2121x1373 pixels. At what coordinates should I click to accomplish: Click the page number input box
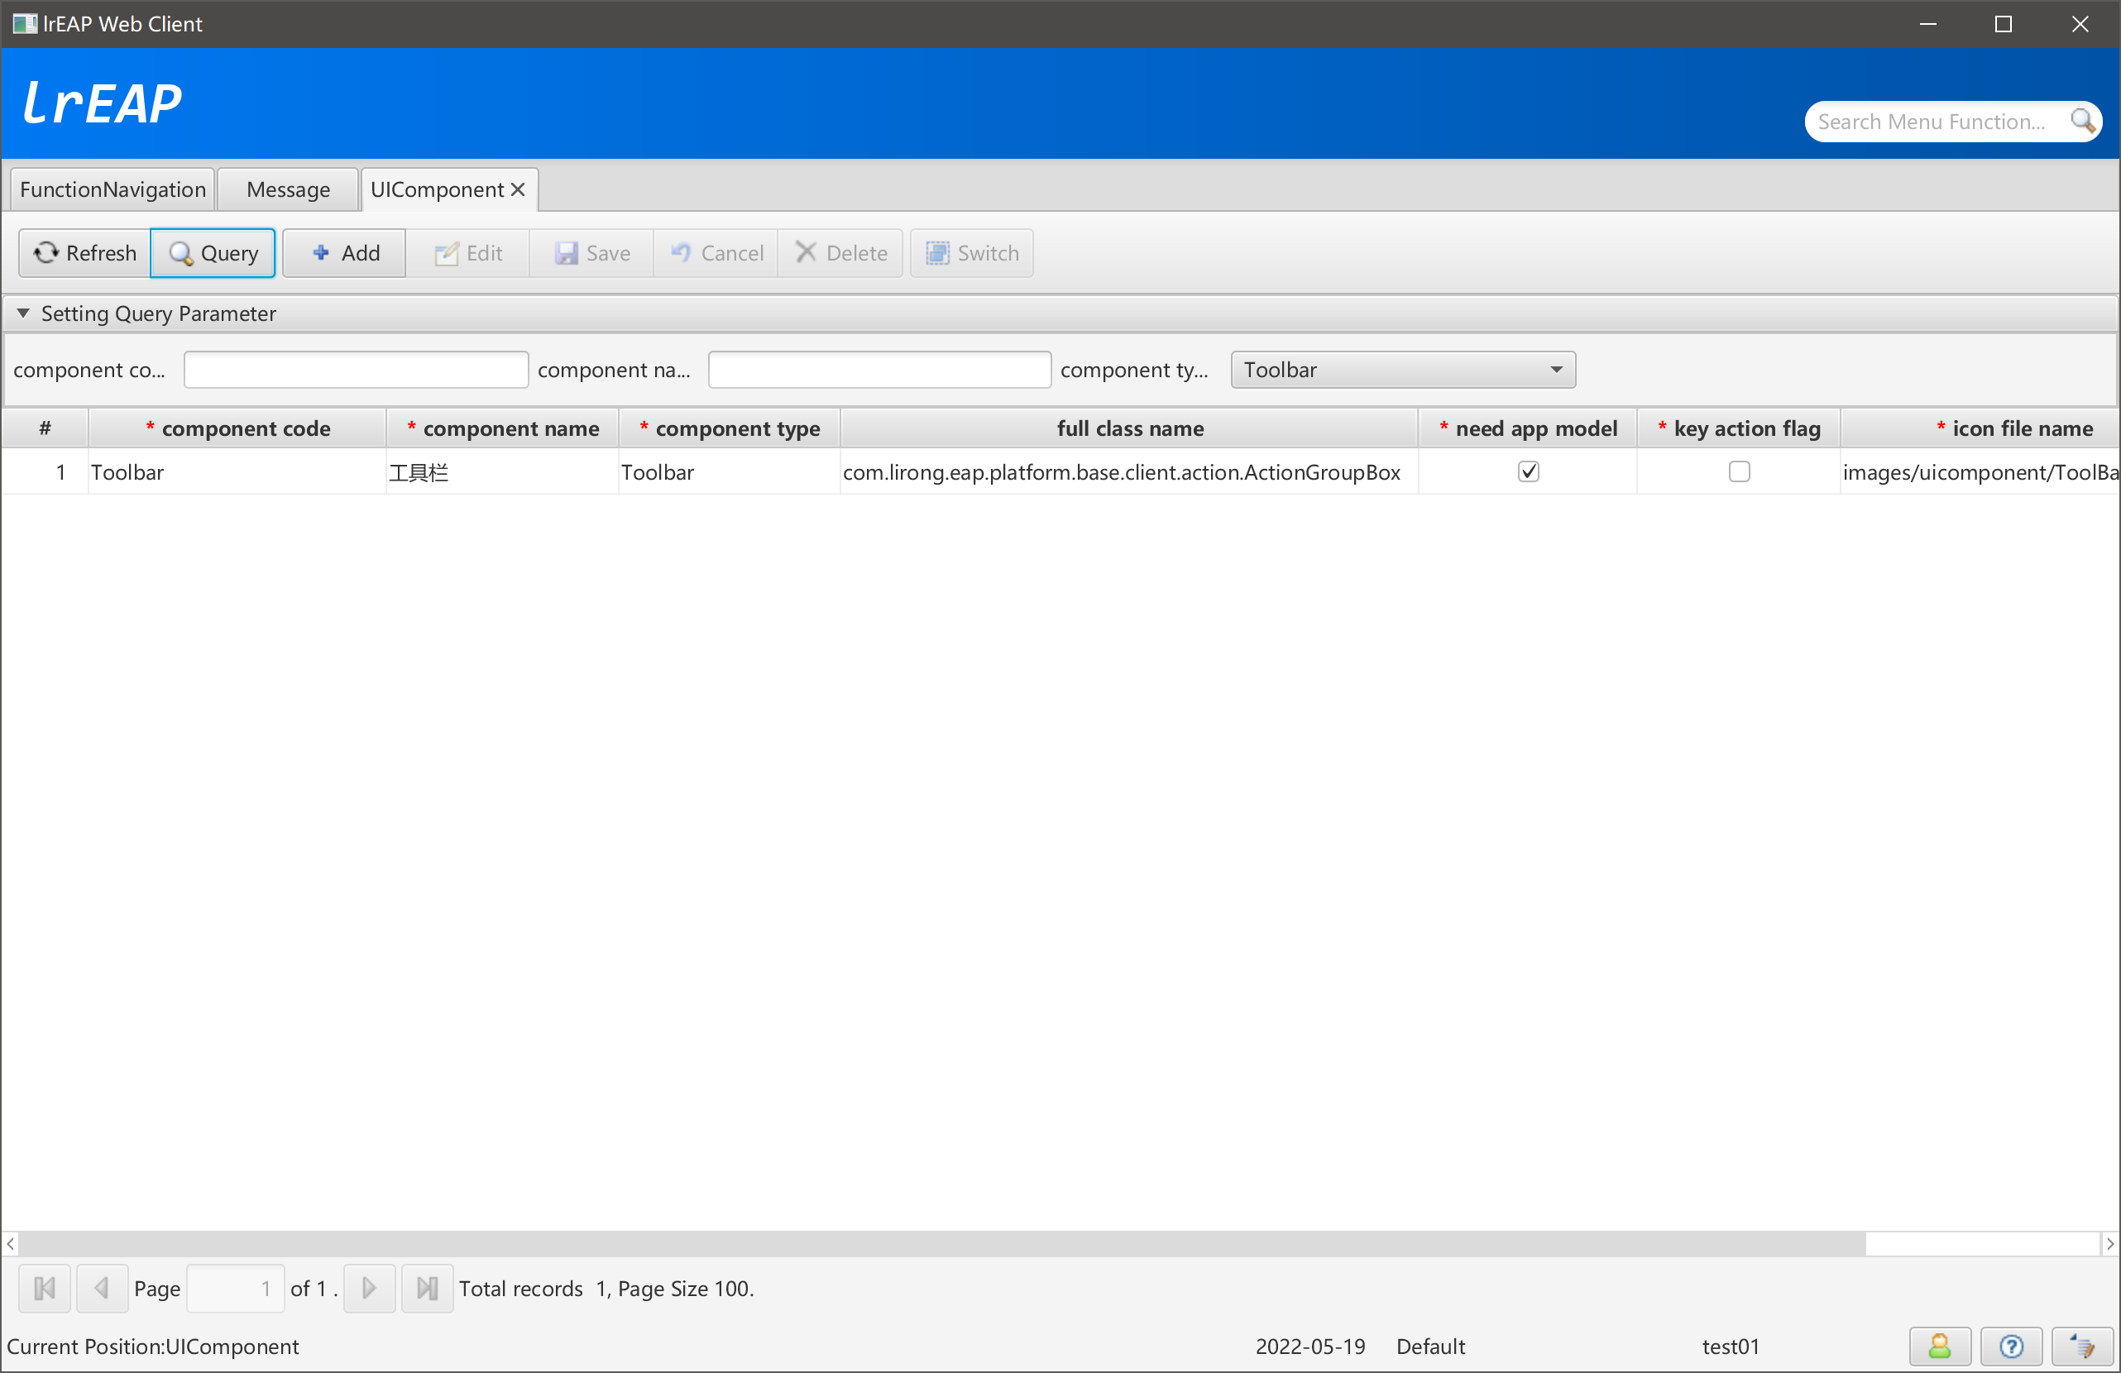click(x=235, y=1289)
